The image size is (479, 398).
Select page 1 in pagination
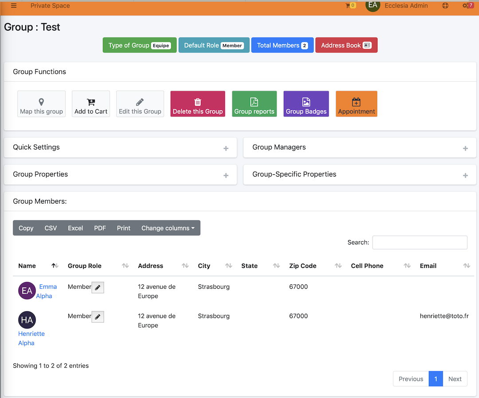tap(436, 379)
